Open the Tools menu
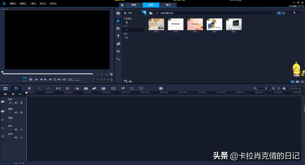305x165 pixels. coord(33,3)
